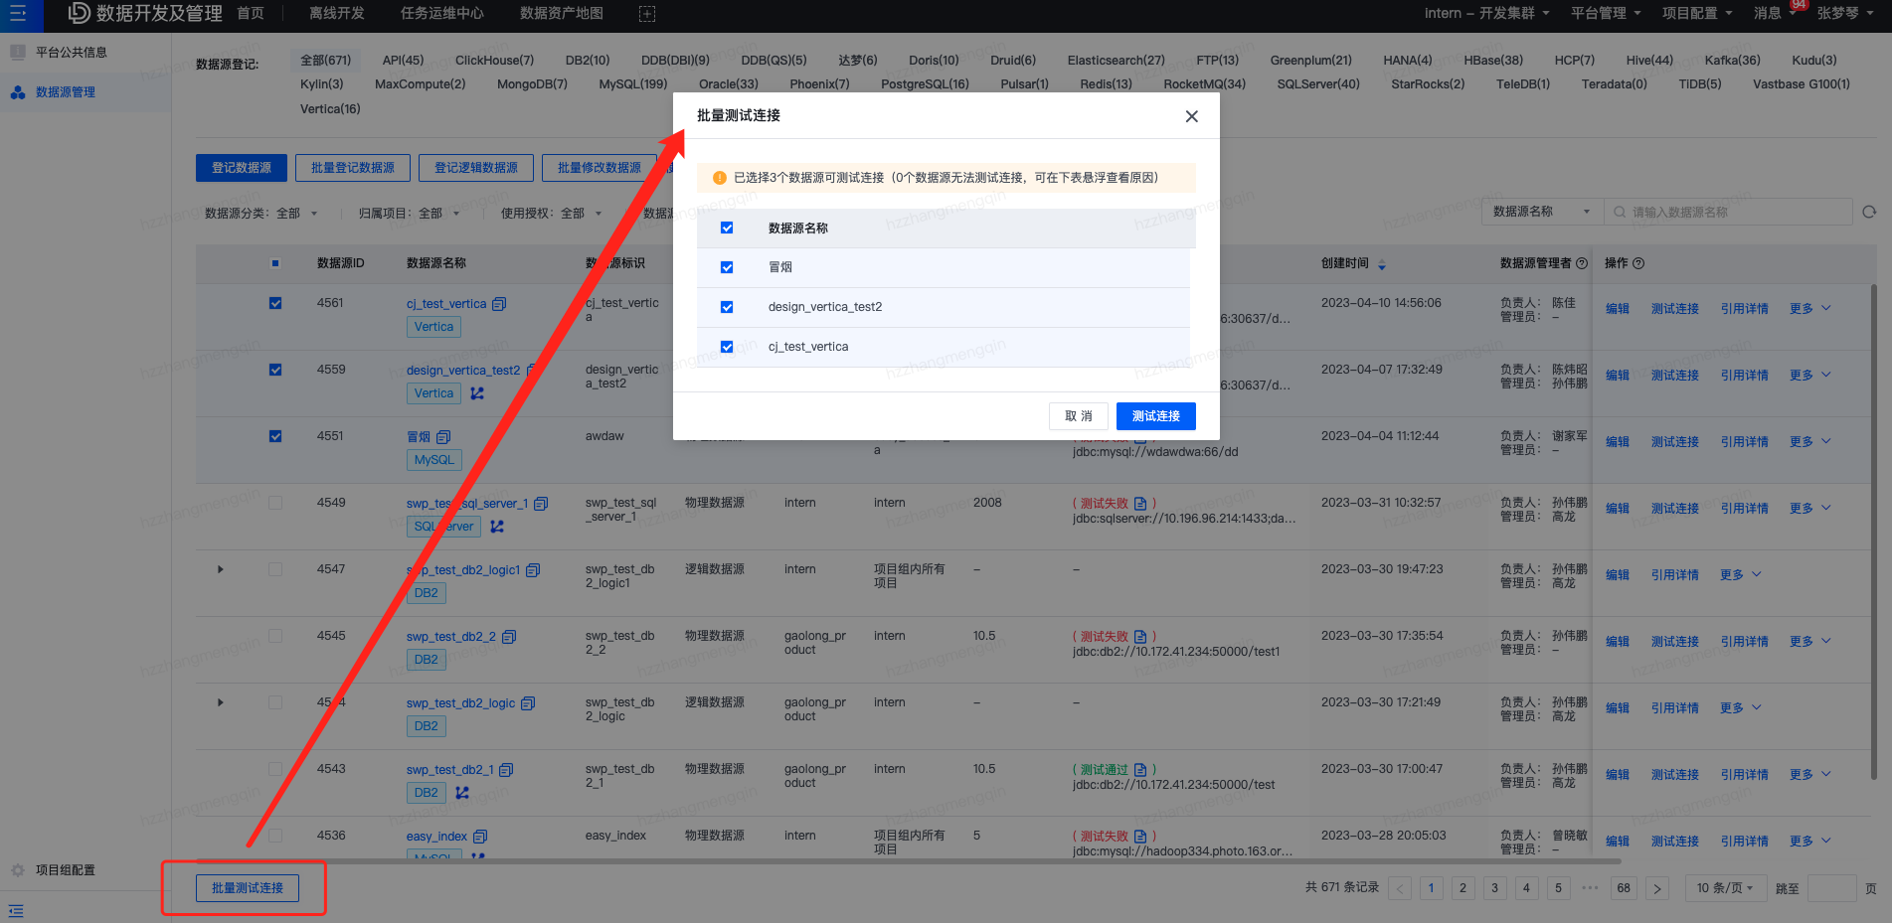
Task: Open test log icon for row 4549
Action: tap(1140, 504)
